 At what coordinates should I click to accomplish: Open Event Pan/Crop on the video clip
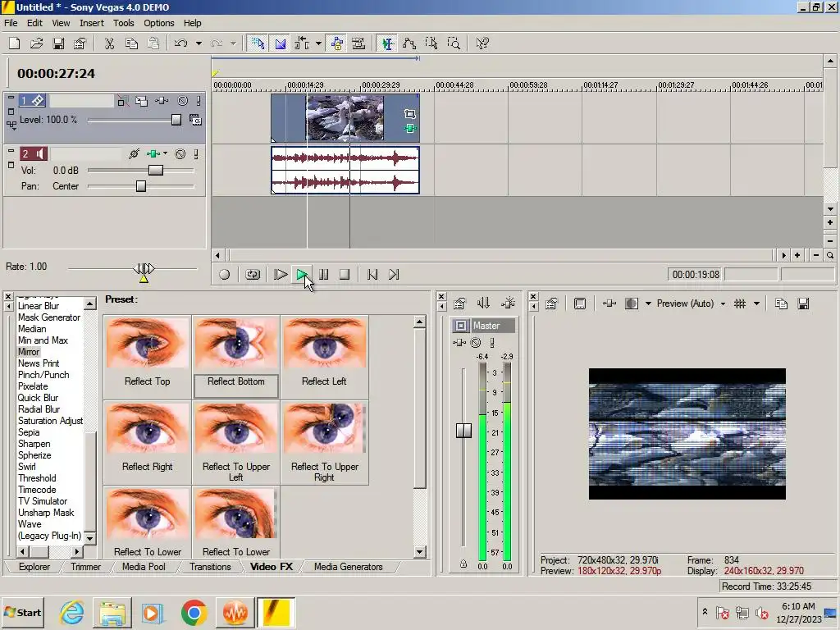pyautogui.click(x=410, y=114)
